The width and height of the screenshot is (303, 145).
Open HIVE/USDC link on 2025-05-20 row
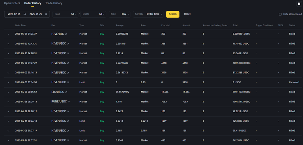click(59, 43)
